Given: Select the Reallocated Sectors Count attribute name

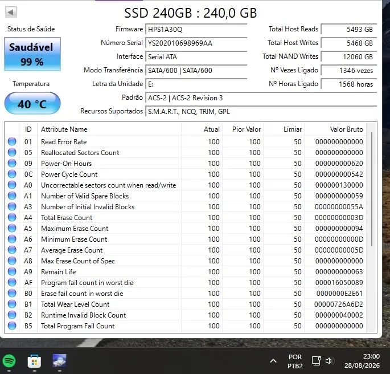Looking at the screenshot, I should pyautogui.click(x=80, y=153).
